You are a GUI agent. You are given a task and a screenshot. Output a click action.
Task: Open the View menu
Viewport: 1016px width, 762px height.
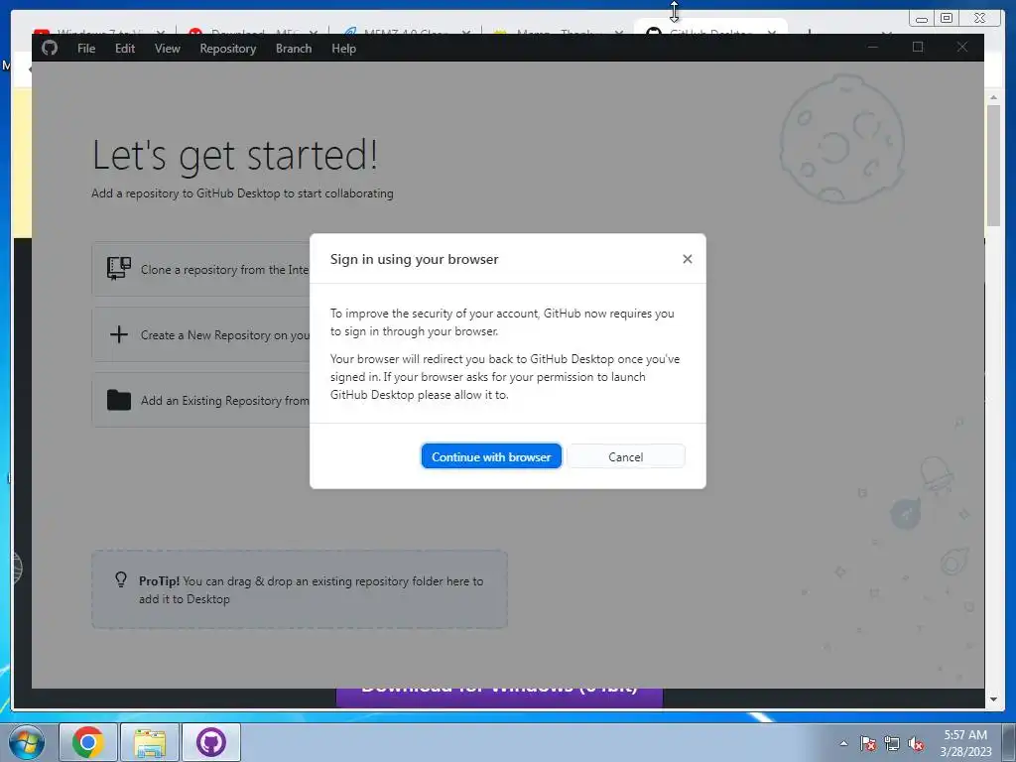167,49
